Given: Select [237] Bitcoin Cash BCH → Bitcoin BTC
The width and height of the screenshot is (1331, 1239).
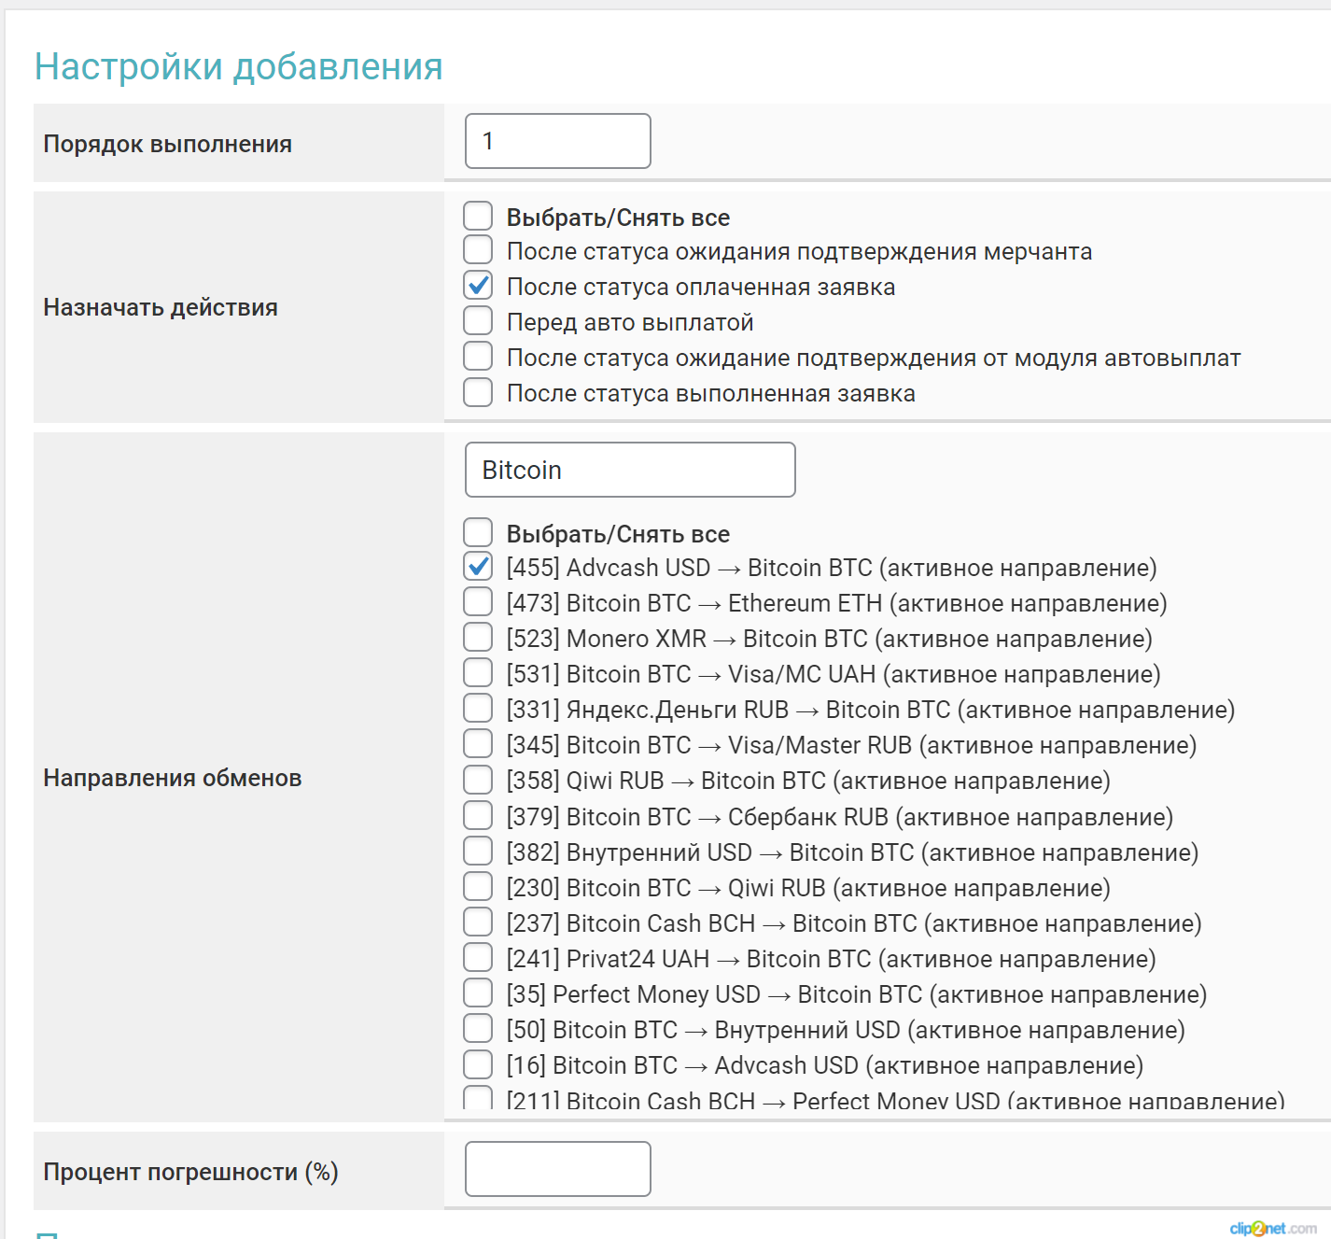Looking at the screenshot, I should (478, 922).
